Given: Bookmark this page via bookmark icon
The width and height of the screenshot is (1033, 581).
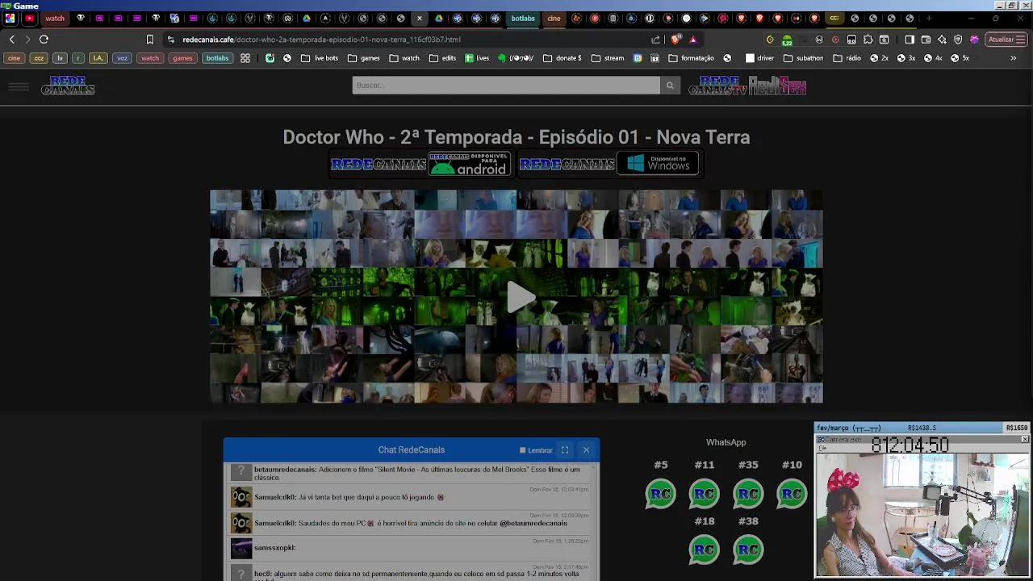Looking at the screenshot, I should coord(149,39).
